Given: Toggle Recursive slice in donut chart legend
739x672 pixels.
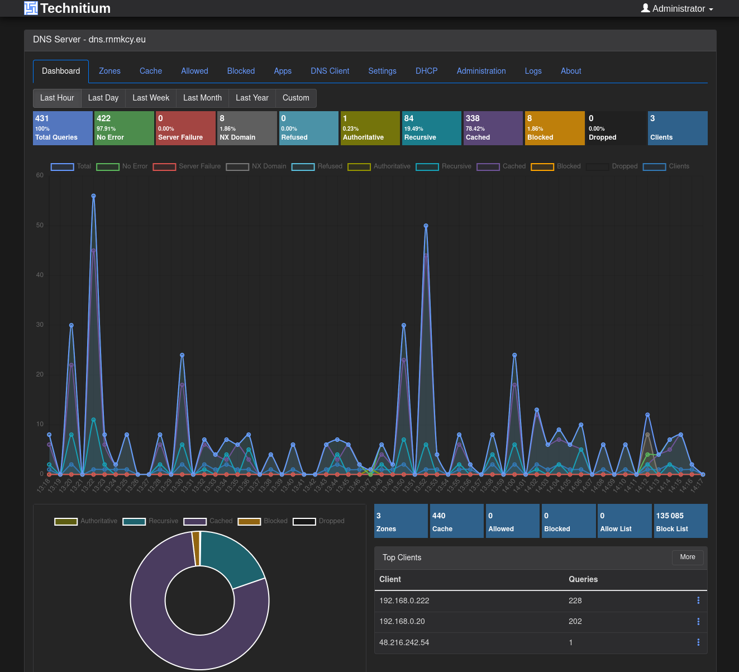Looking at the screenshot, I should tap(150, 521).
